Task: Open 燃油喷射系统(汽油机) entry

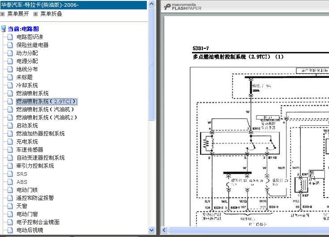Action: (x=45, y=110)
